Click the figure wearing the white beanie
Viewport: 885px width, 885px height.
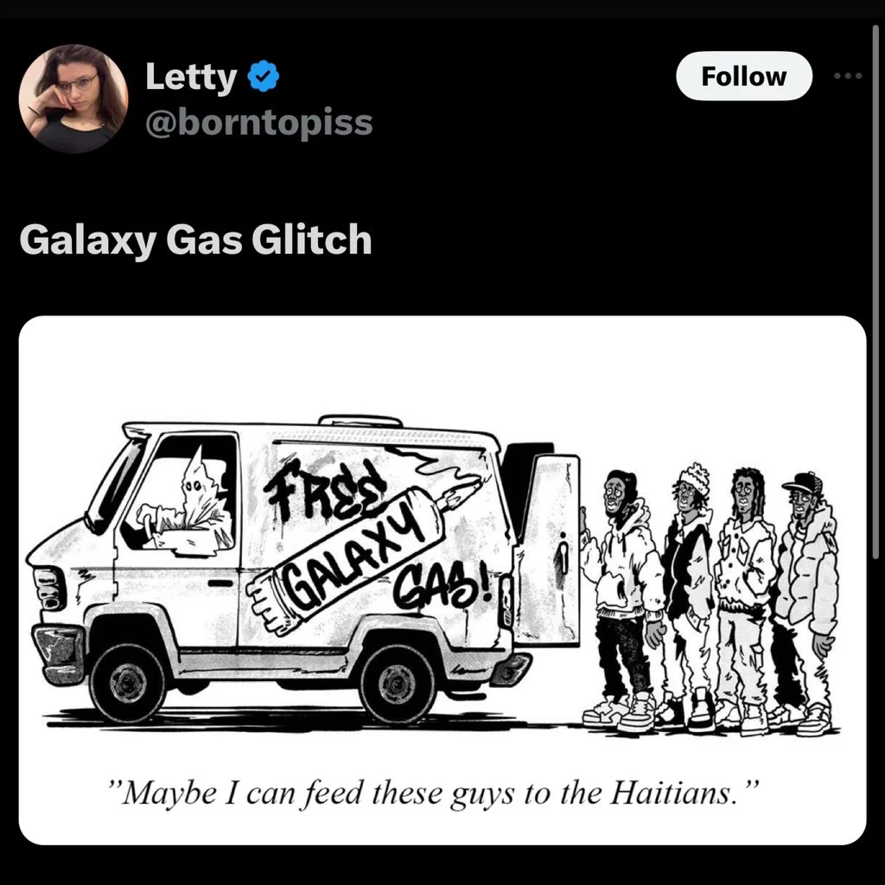pos(687,598)
